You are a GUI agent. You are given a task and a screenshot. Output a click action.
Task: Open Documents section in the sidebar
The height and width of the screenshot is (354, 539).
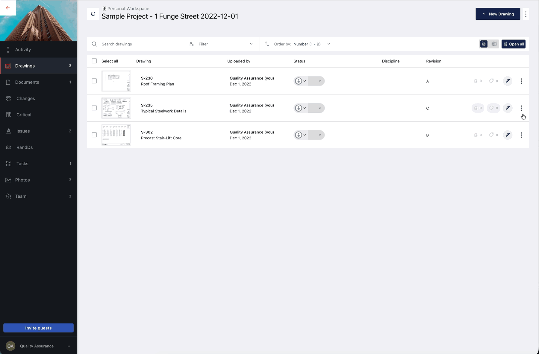click(x=39, y=82)
